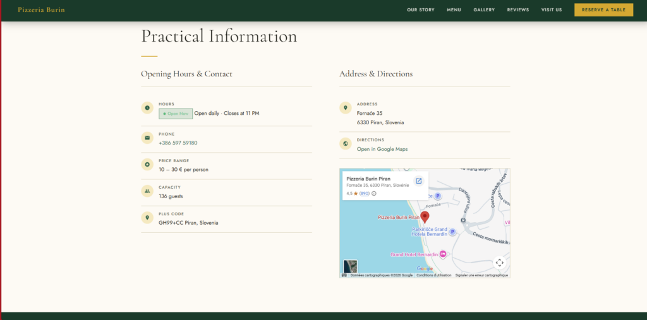
Task: Call the phone number +386 597 59180
Action: [x=178, y=143]
